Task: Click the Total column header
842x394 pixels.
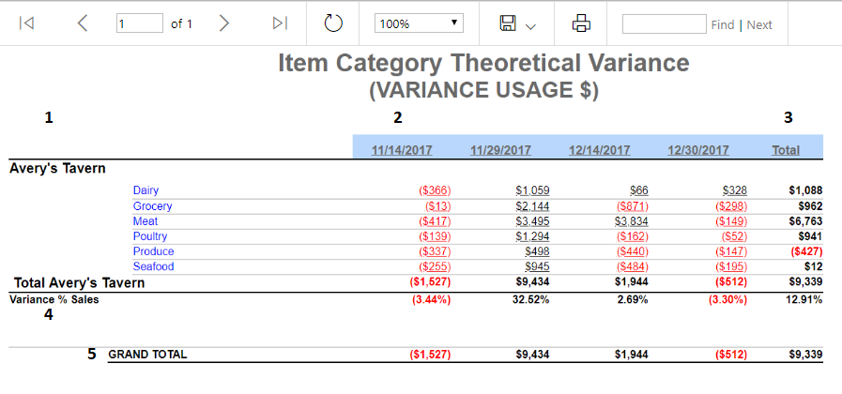Action: tap(786, 150)
